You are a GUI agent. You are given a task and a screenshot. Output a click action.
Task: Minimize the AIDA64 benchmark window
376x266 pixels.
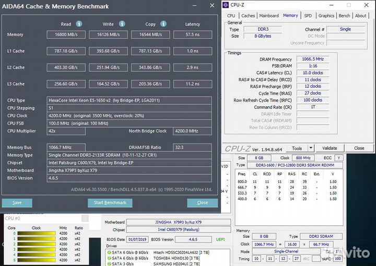[194, 6]
